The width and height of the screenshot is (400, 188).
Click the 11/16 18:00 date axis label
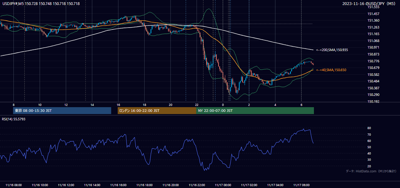point(144,185)
